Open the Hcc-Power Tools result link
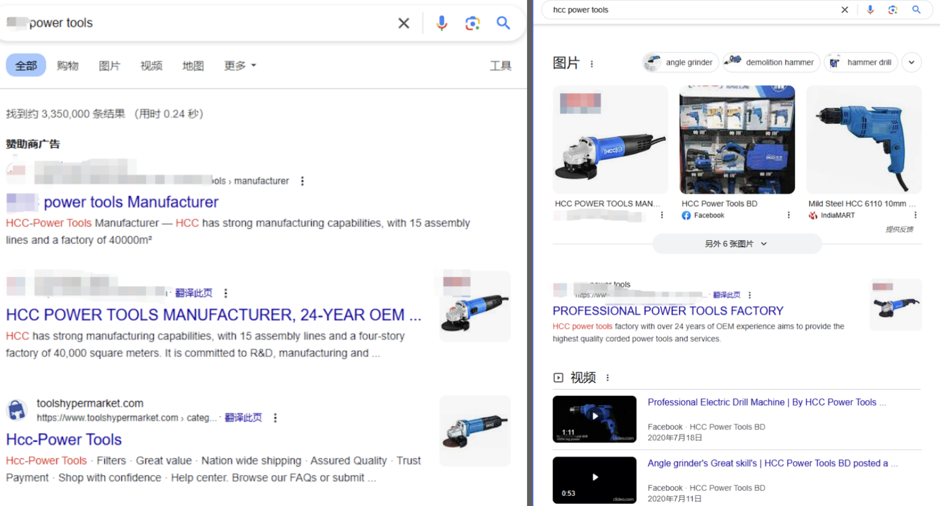The height and width of the screenshot is (506, 940). [x=64, y=440]
